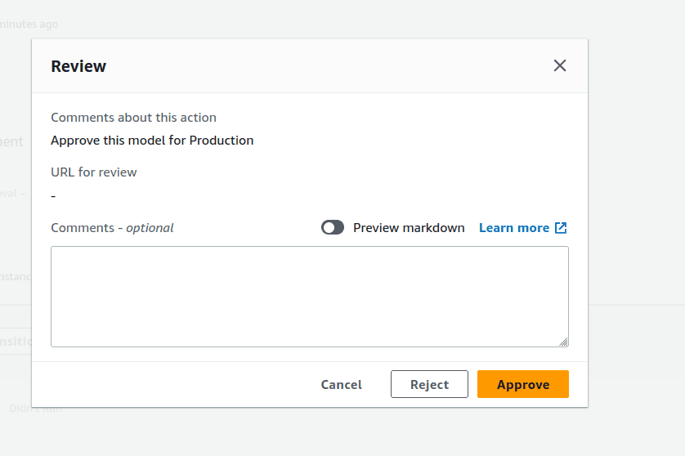The width and height of the screenshot is (685, 456).
Task: Click the resize handle of the comments box
Action: click(x=563, y=342)
